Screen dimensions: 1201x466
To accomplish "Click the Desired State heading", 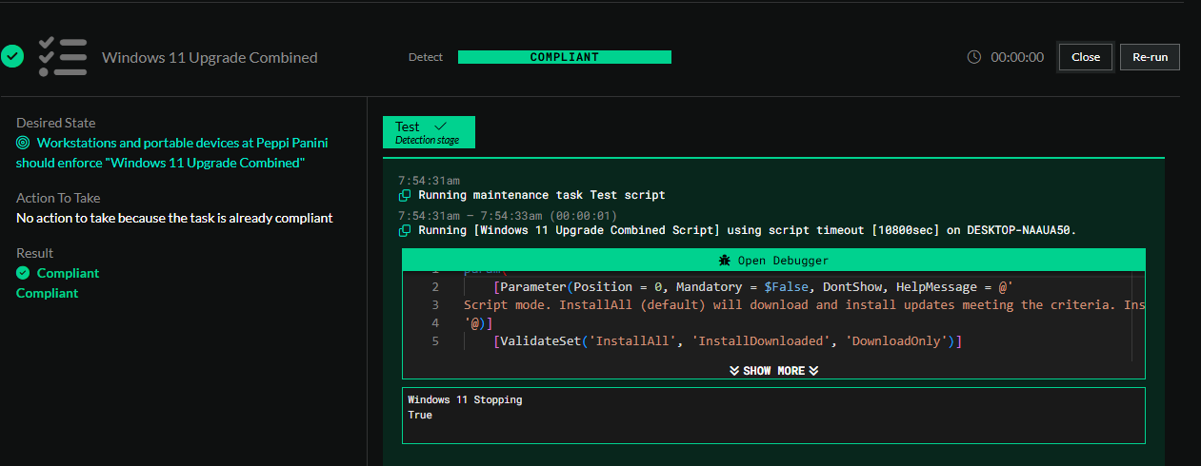I will (55, 123).
